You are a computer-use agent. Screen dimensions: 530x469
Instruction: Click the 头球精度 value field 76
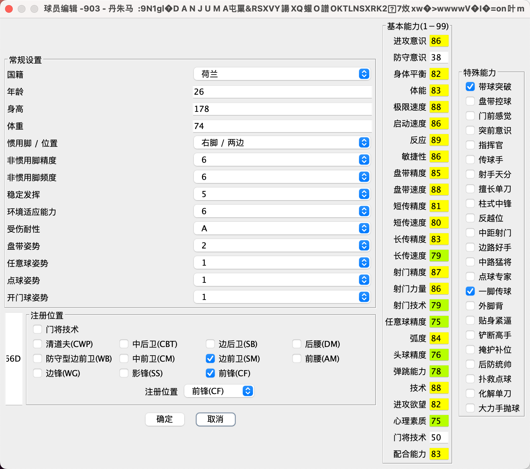point(439,355)
